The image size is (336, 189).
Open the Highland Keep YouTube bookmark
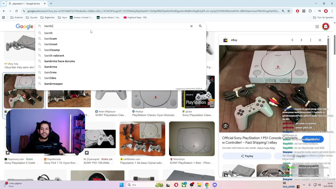point(136,18)
